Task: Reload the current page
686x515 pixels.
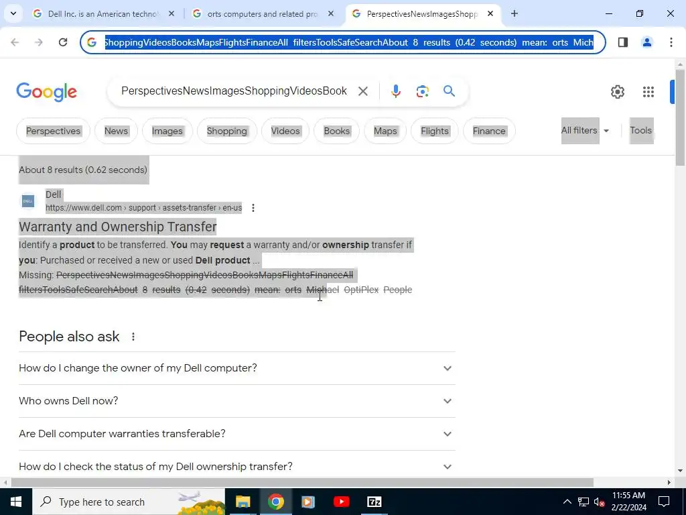Action: point(63,42)
